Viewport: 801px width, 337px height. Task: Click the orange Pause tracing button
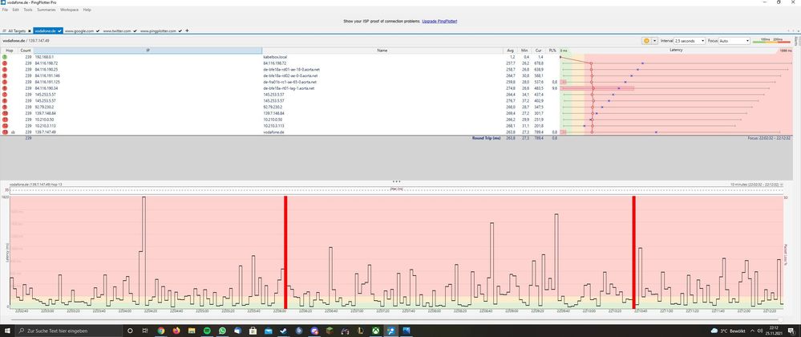[646, 40]
